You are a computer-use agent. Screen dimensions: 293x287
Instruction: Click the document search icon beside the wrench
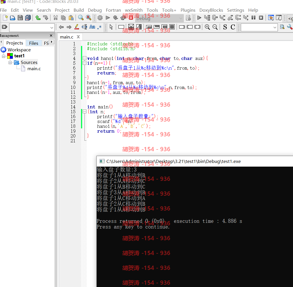coord(282,27)
